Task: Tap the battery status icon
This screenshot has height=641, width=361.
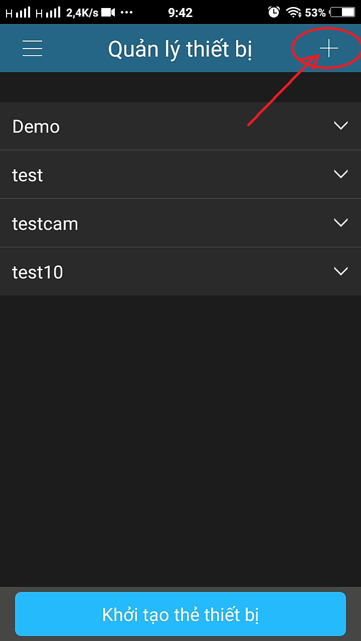Action: [342, 13]
